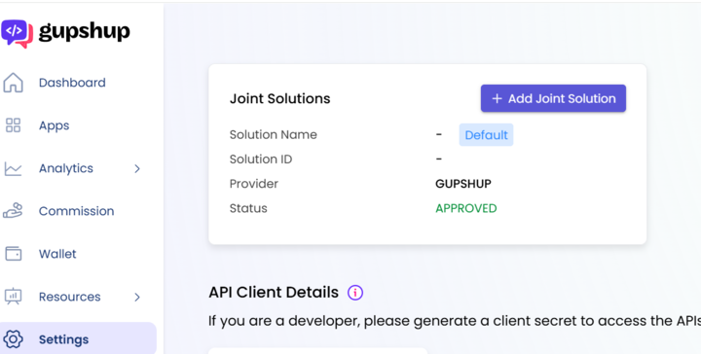Click the Apps grid icon
The width and height of the screenshot is (701, 354).
point(13,125)
